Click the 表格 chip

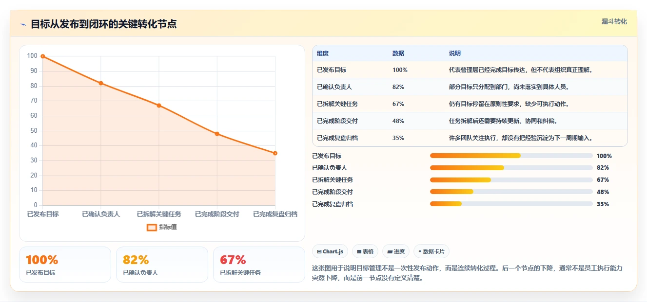pos(365,251)
